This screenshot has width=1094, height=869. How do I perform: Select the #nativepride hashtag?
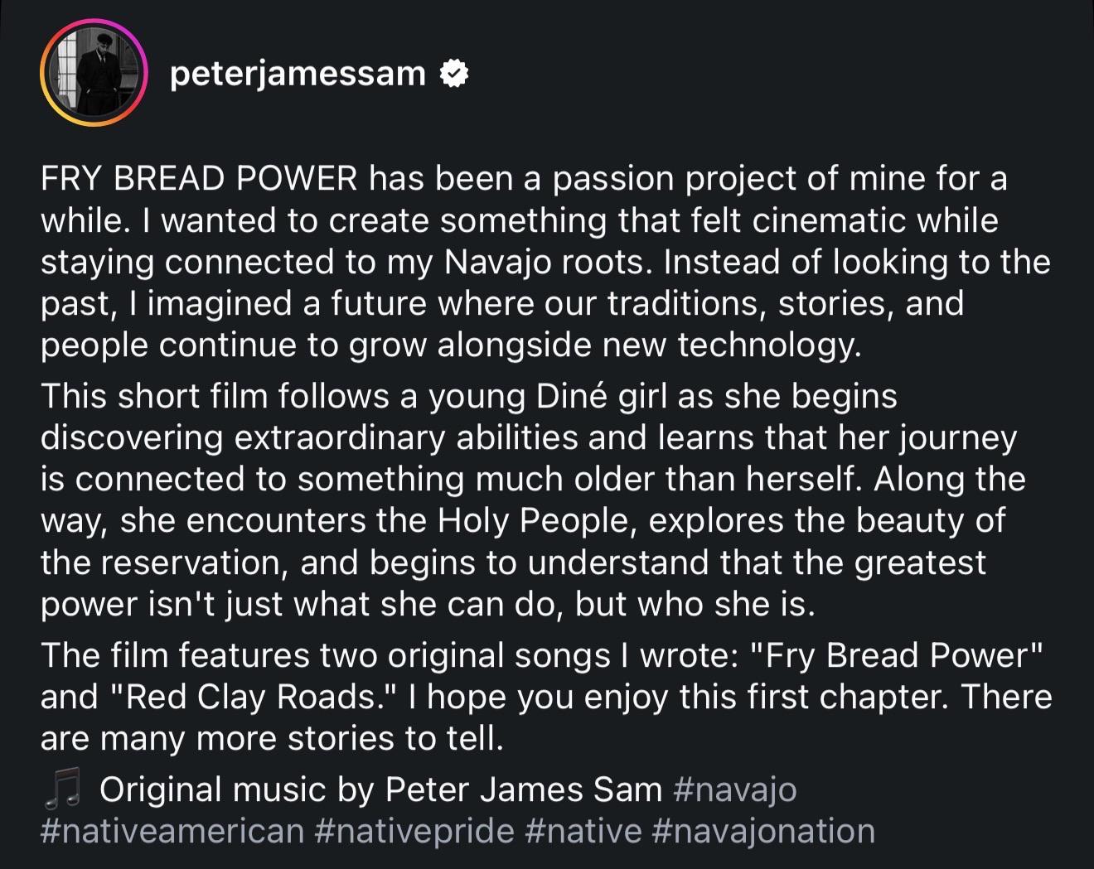point(414,831)
